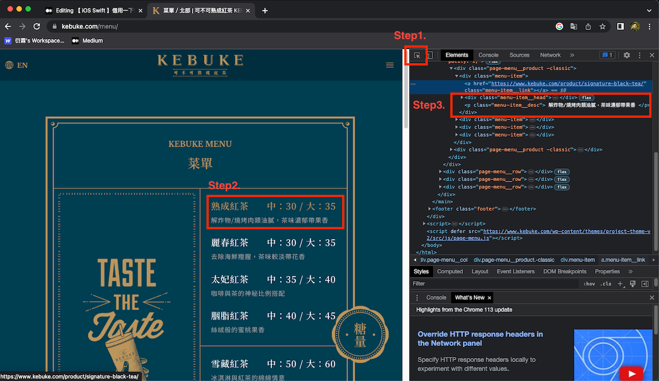Activate the element inspector icon in DevTools

(416, 55)
